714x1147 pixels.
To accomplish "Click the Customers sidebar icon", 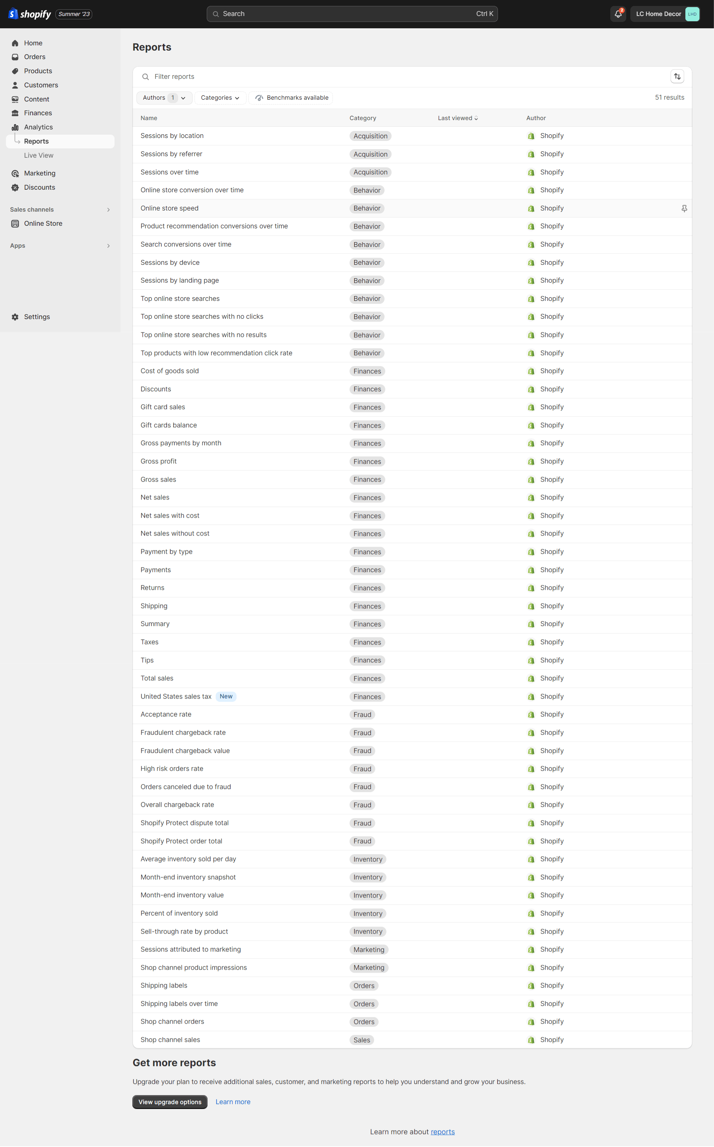I will click(15, 85).
